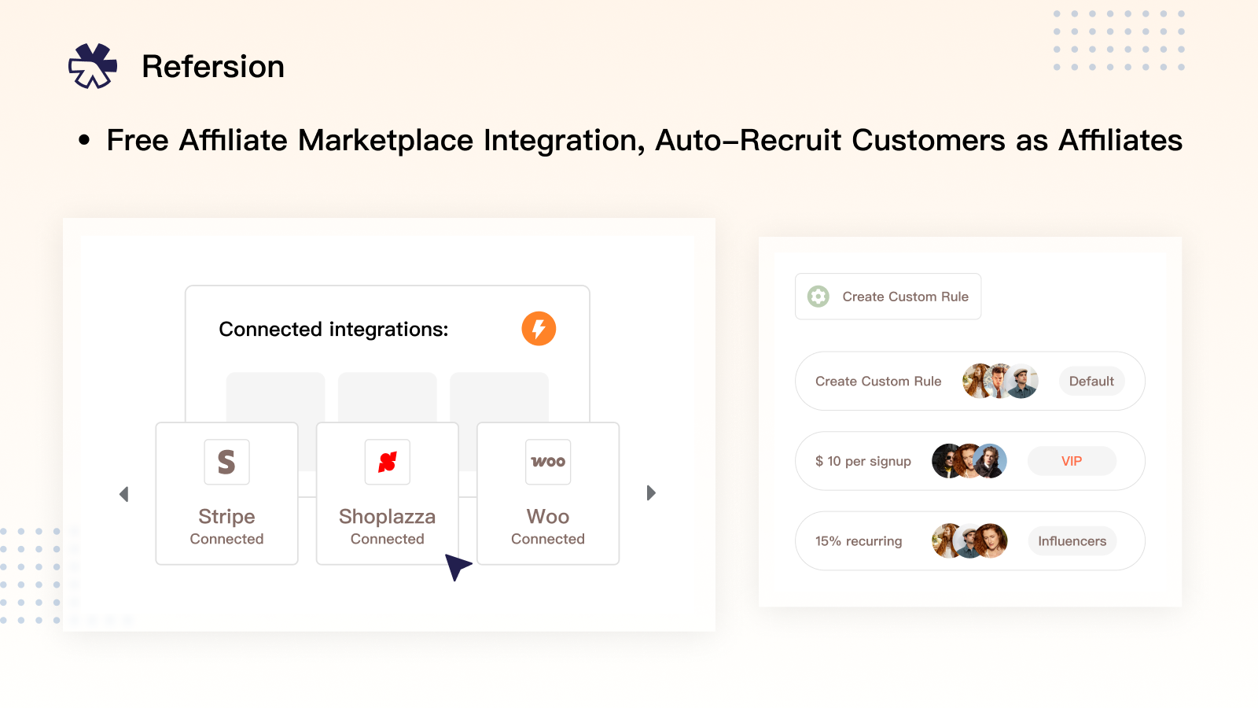Click the green gear icon beside Create Custom Rule
The width and height of the screenshot is (1258, 708).
818,297
